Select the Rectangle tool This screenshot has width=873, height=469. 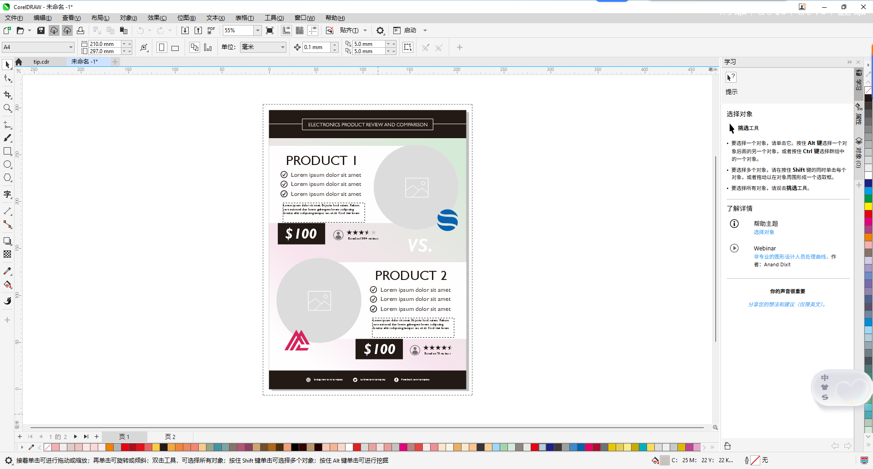coord(7,151)
